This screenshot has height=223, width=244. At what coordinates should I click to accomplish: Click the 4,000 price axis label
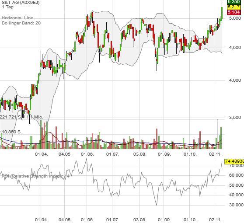point(235,80)
